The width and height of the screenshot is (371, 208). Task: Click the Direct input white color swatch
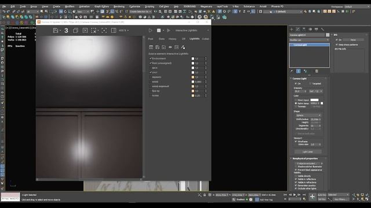(314, 100)
